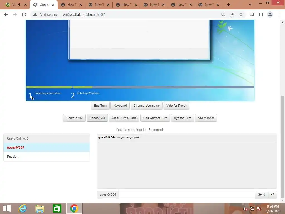
Task: Open the Chrome profile avatar
Action: tap(270, 14)
